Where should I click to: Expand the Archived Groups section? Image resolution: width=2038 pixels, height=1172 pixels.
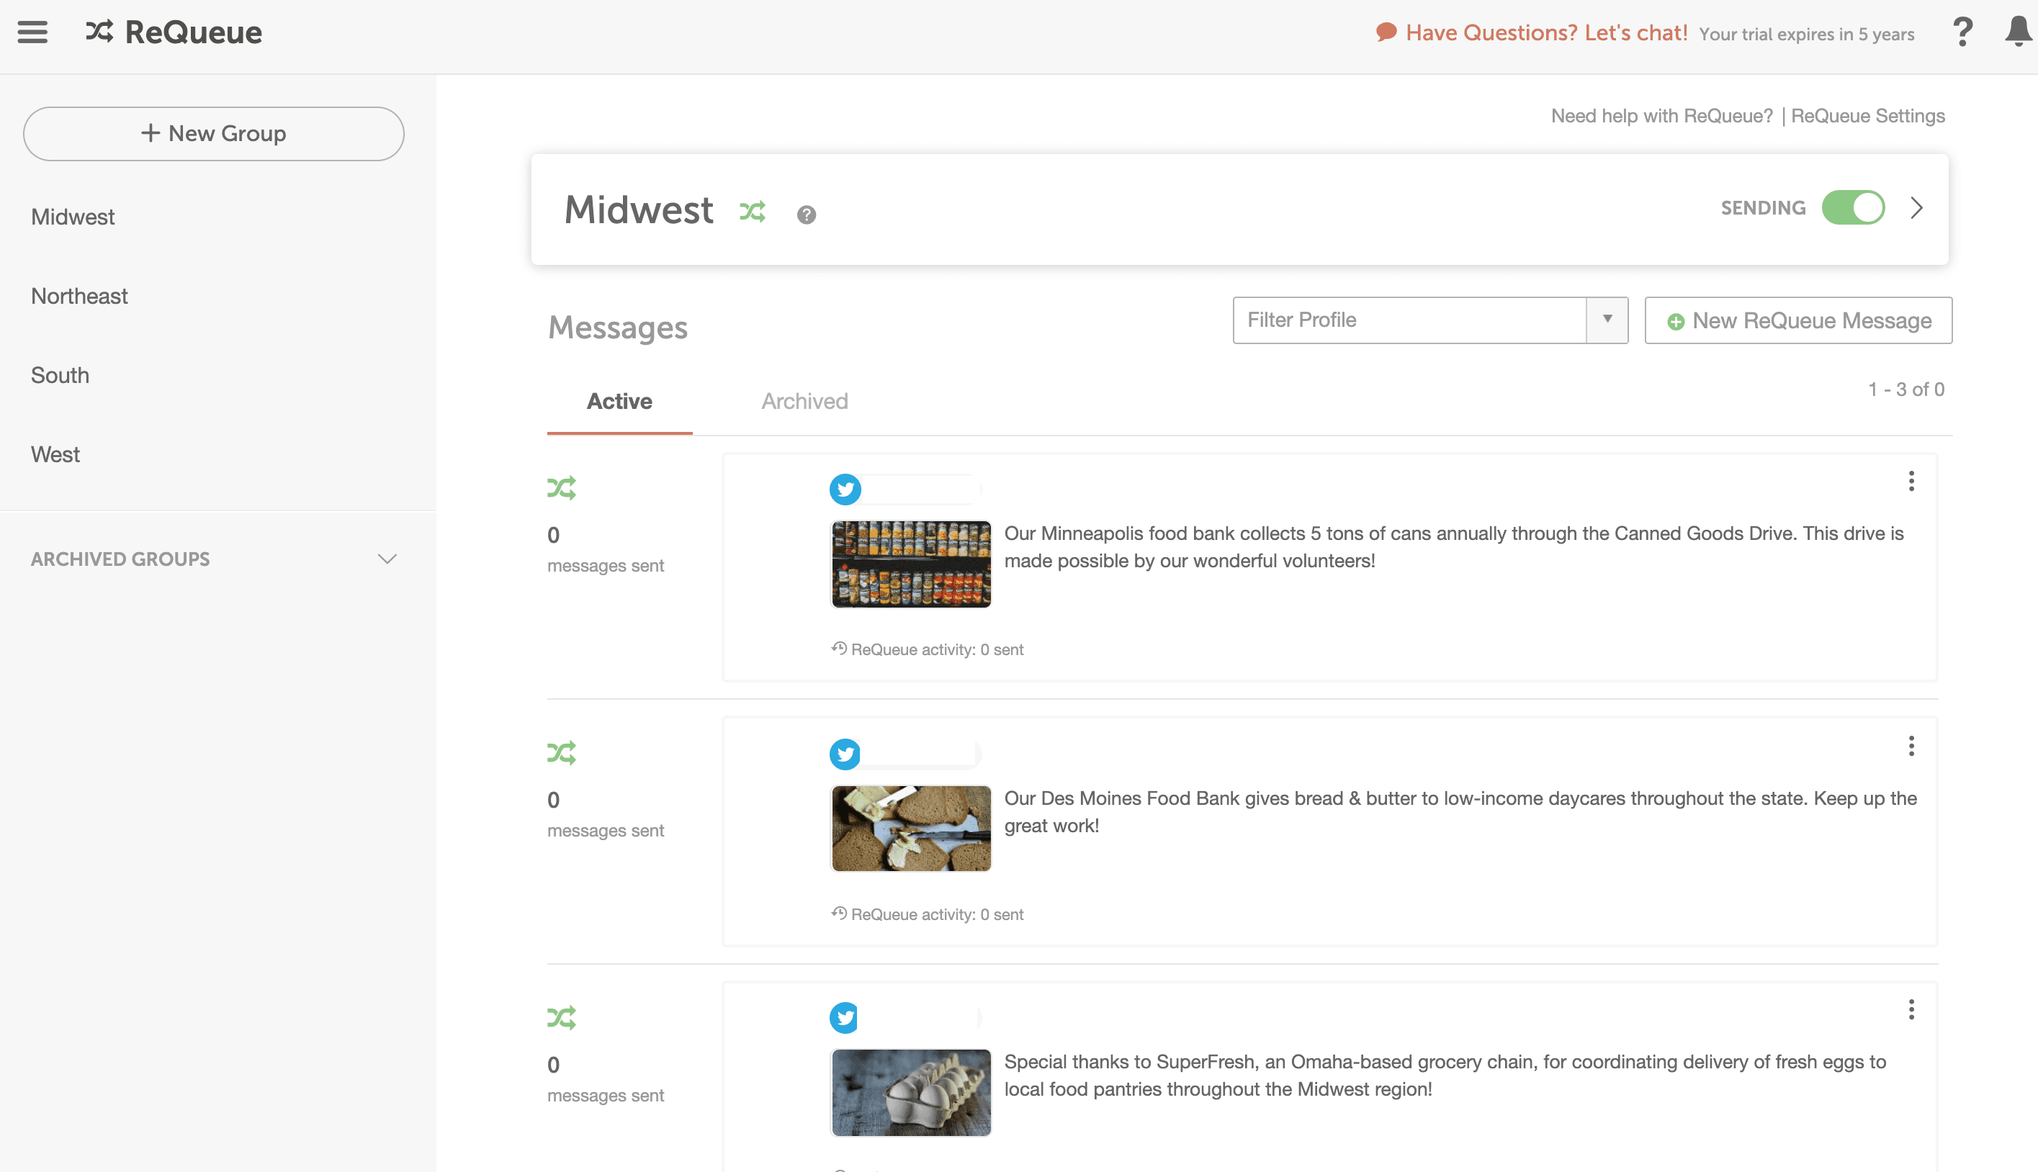pos(213,559)
